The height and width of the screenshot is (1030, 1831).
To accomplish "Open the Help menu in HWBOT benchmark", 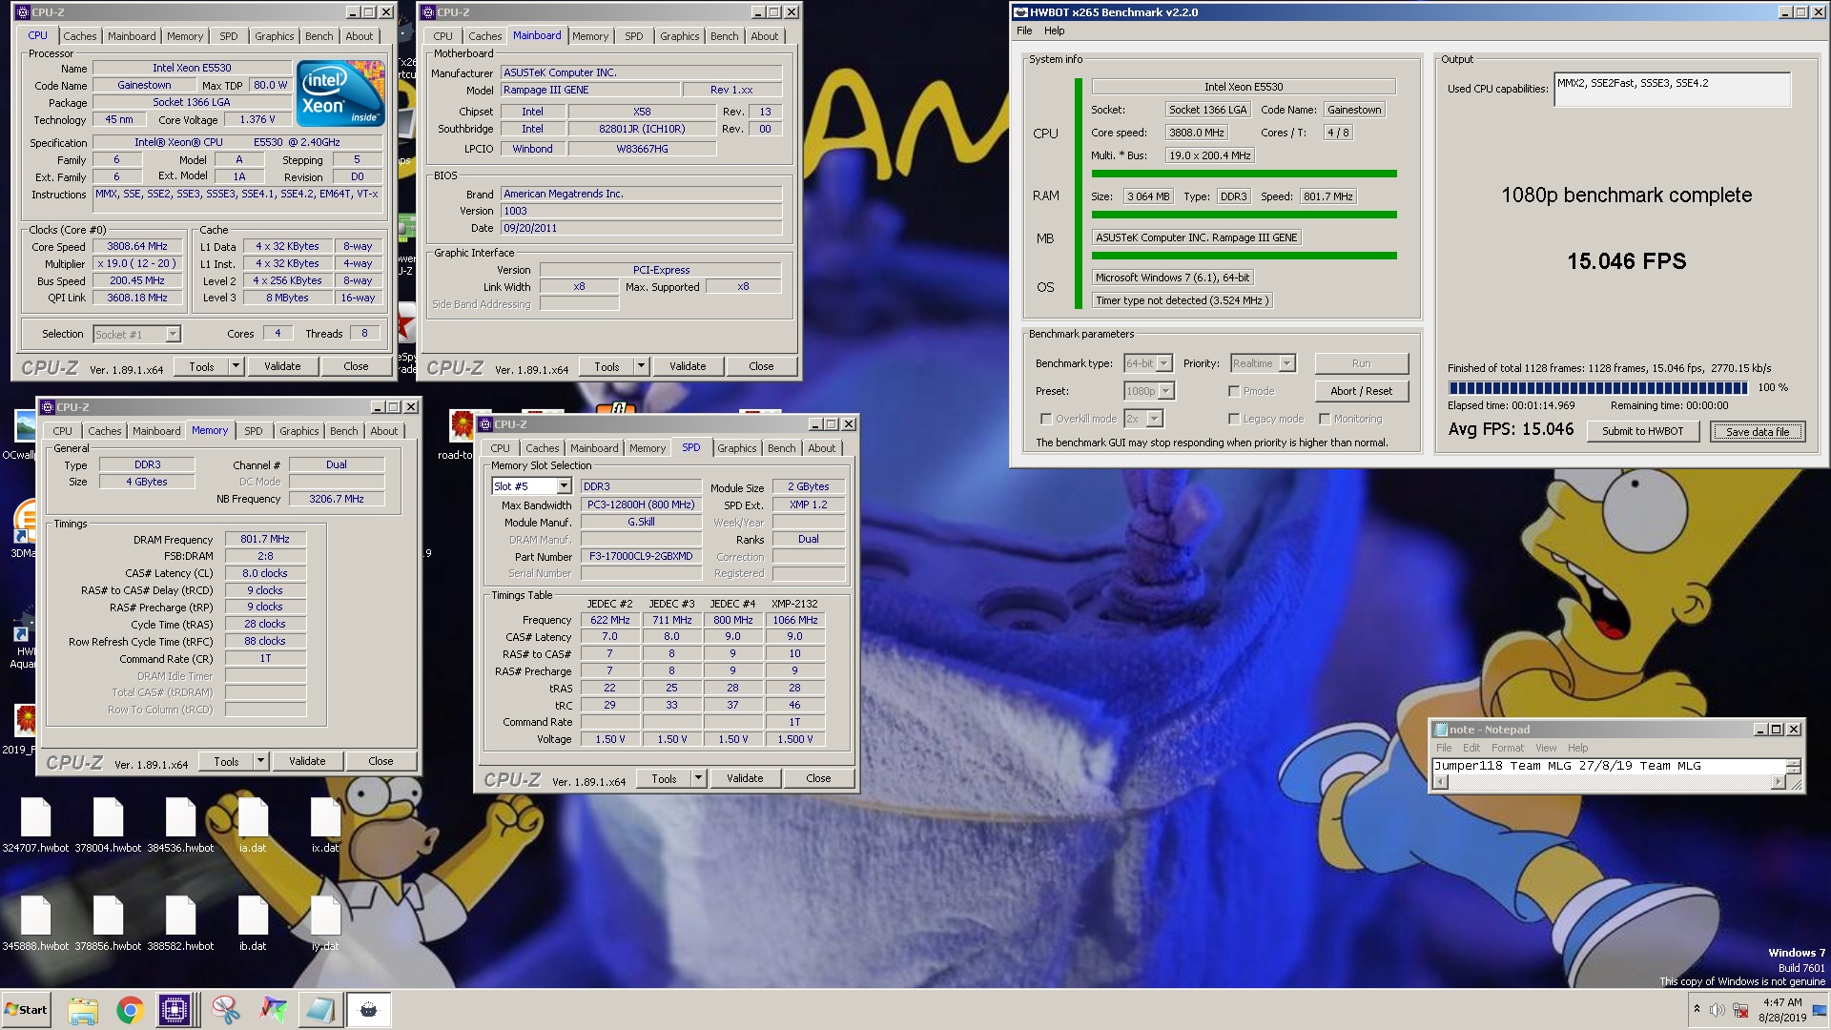I will point(1054,31).
